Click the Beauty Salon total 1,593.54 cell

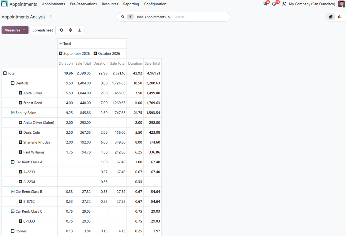click(152, 113)
